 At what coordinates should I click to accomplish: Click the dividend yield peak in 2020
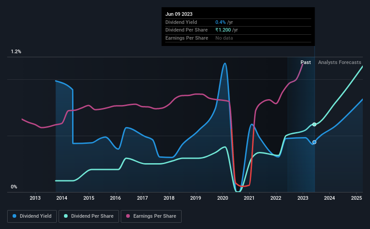pyautogui.click(x=225, y=63)
